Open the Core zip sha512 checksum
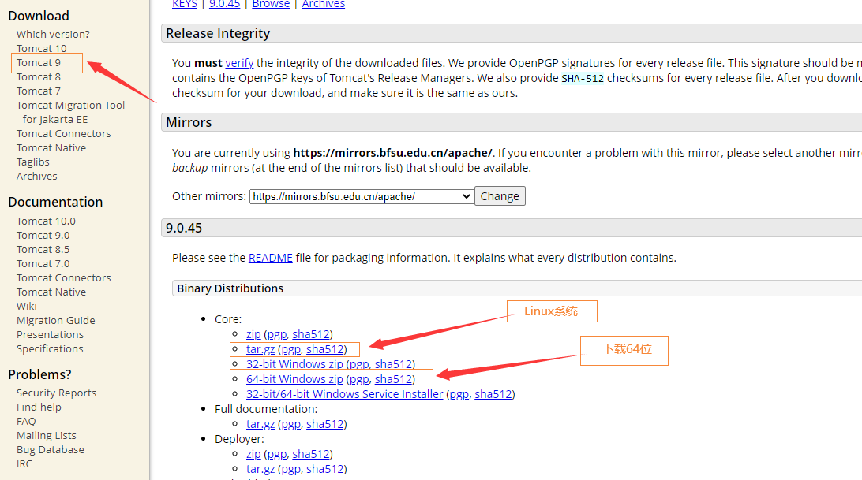Image resolution: width=862 pixels, height=480 pixels. (x=310, y=334)
